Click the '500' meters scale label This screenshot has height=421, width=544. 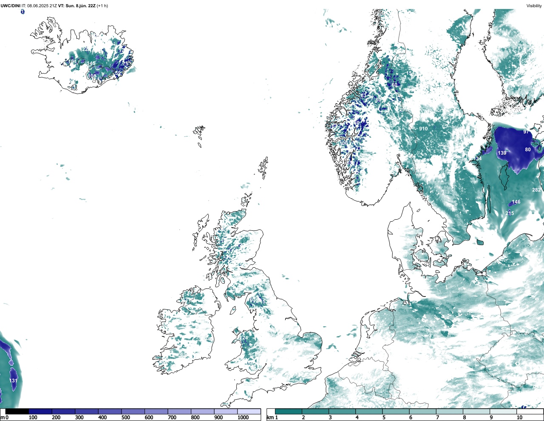pos(125,418)
